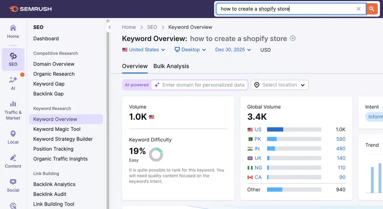Click the UK country link
383x209 pixels.
[x=258, y=158]
